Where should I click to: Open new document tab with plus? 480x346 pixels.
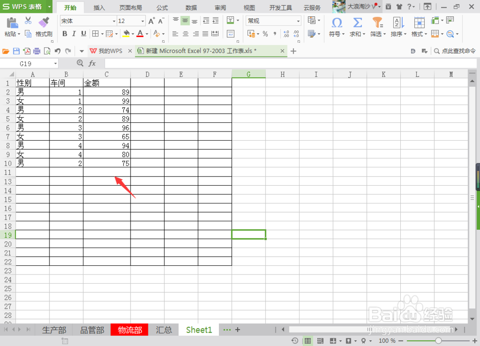click(x=293, y=51)
